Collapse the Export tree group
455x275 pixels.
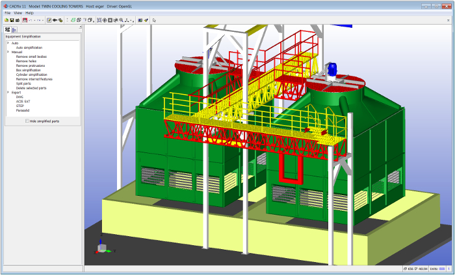[8, 93]
